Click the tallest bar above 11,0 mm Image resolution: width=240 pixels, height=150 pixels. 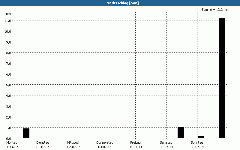222,78
